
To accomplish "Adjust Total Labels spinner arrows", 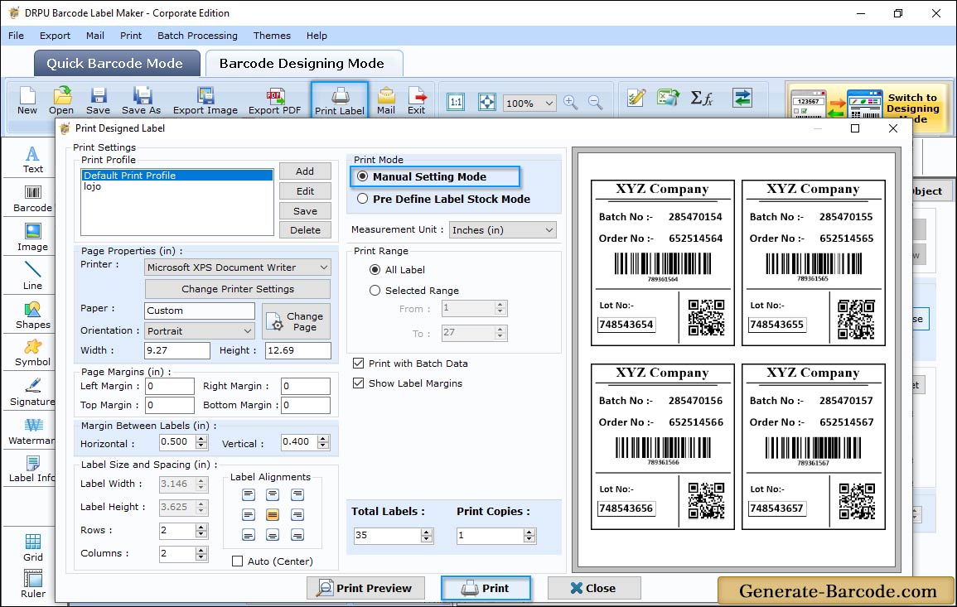I will click(x=427, y=536).
